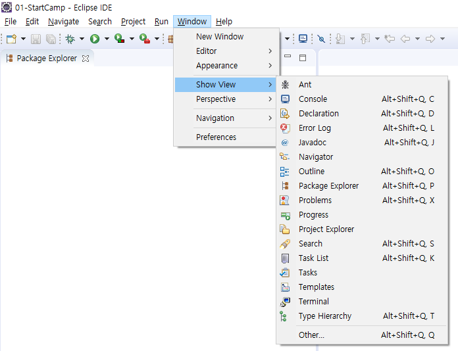
Task: Click the Debug bug icon
Action: [x=70, y=39]
